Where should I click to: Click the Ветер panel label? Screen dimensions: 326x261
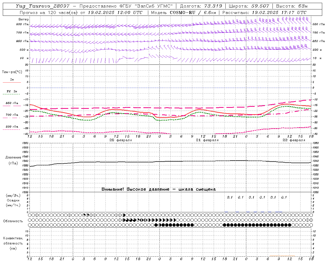pos(24,19)
